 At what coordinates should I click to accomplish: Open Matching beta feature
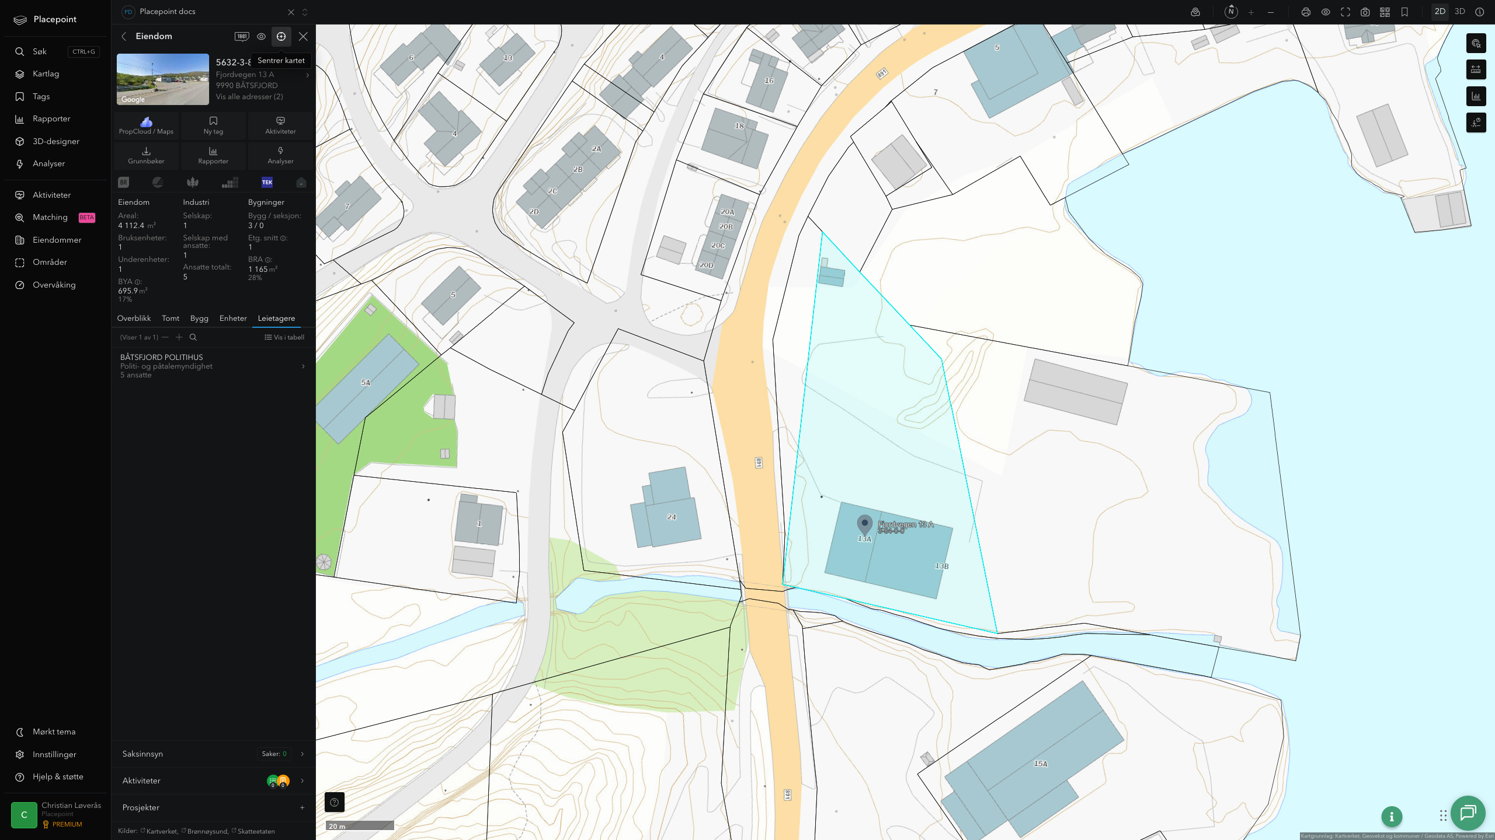56,218
